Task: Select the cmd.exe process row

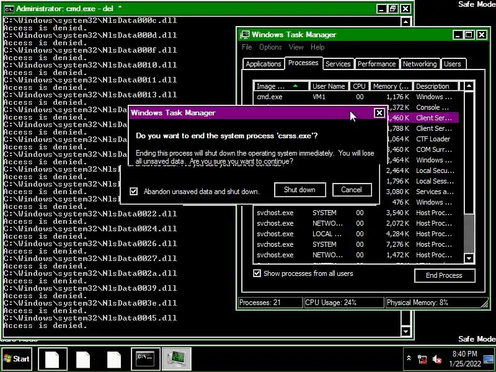Action: (356, 97)
